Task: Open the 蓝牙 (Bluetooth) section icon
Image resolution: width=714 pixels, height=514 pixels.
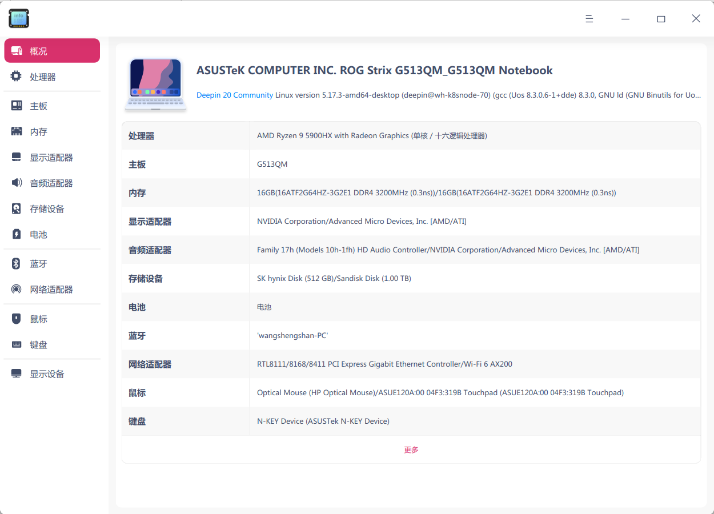Action: click(x=15, y=263)
